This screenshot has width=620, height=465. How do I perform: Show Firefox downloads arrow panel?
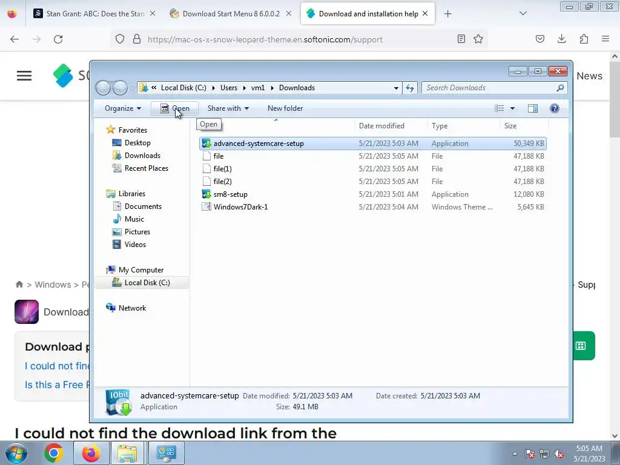[x=561, y=39]
